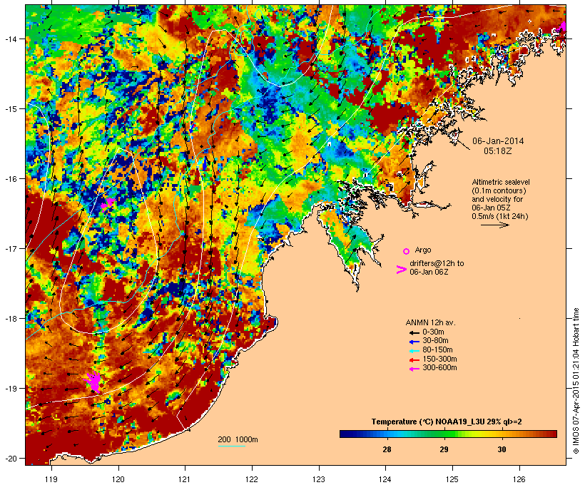Click the '05:18Z' time text
585x485 pixels.
[x=498, y=151]
